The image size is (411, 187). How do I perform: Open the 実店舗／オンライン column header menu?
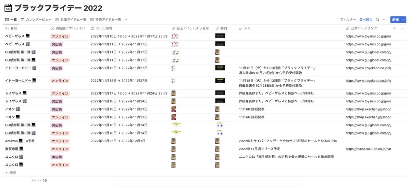[68, 28]
